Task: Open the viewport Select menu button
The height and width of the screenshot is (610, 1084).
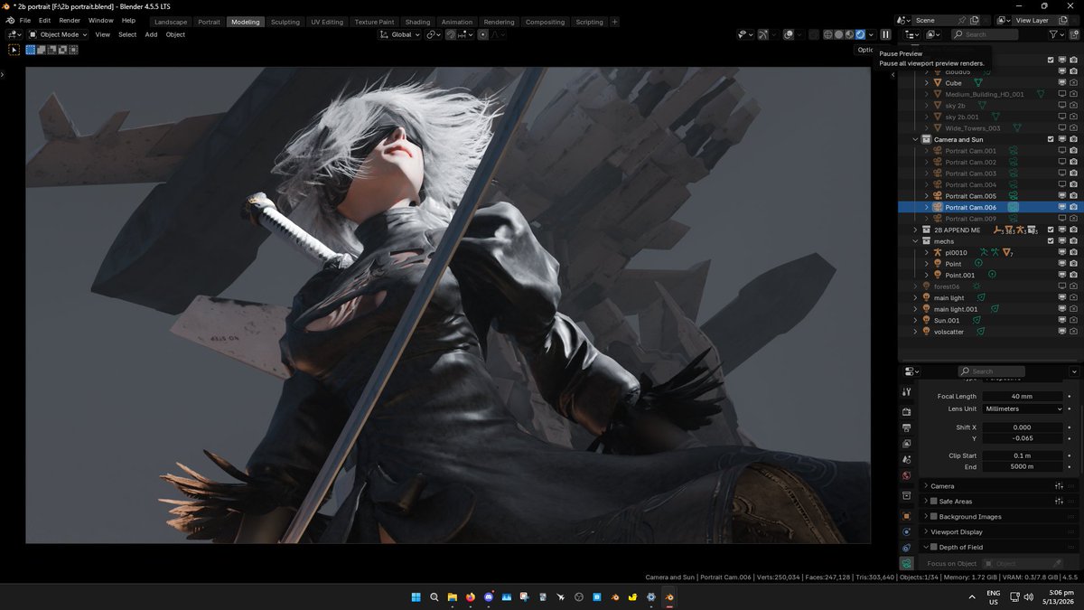Action: 127,34
